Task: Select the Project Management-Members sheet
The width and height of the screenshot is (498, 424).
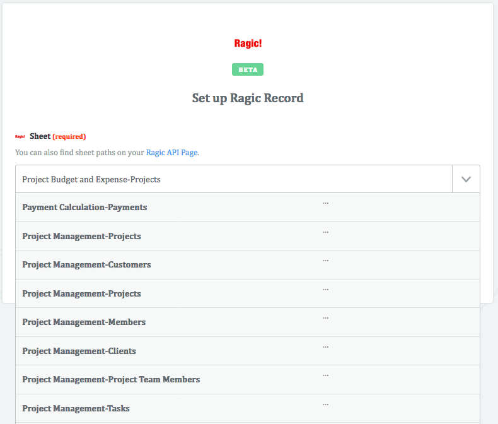Action: click(x=84, y=322)
